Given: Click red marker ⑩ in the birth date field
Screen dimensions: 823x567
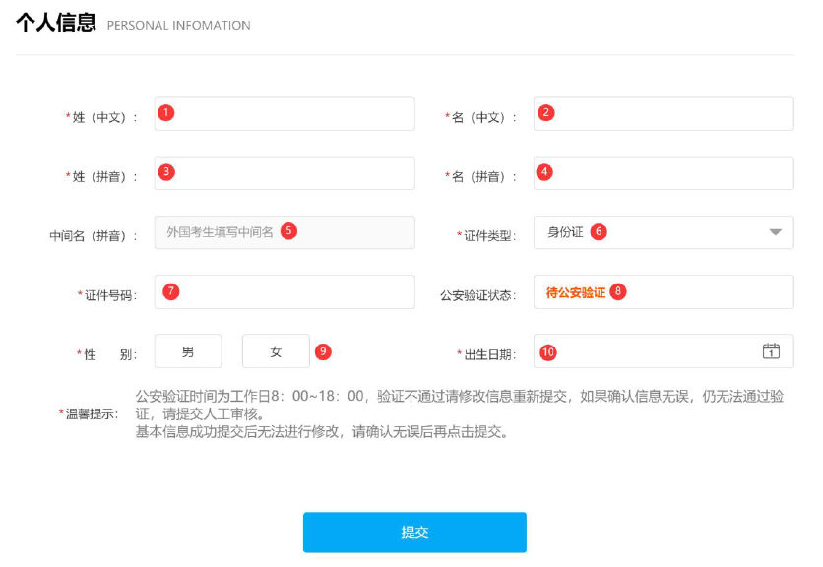Looking at the screenshot, I should 548,350.
